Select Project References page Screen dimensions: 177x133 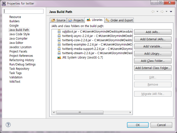[21, 56]
